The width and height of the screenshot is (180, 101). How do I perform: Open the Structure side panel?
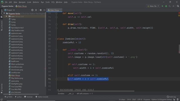pyautogui.click(x=2, y=26)
